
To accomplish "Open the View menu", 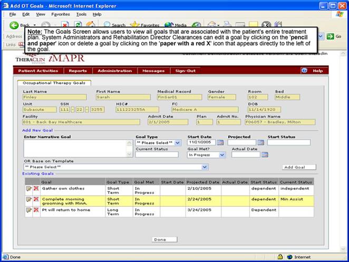I will [41, 14].
